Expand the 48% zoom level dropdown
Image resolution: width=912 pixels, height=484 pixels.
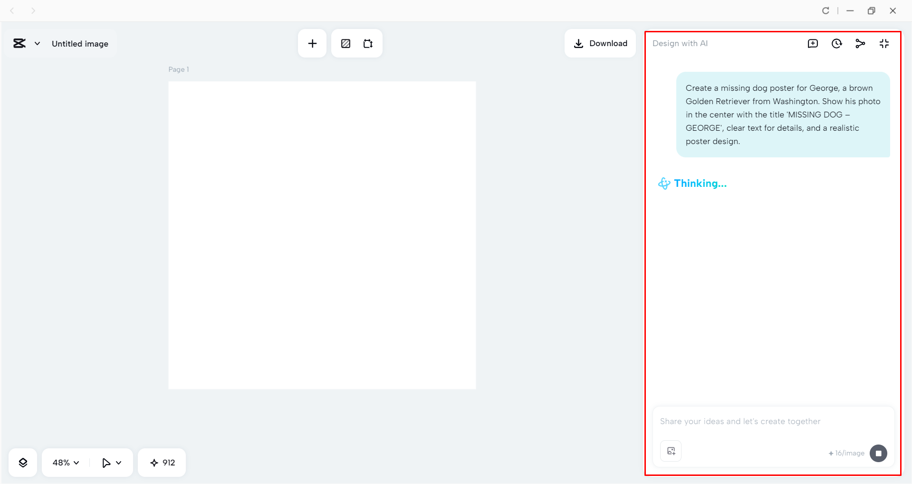[65, 462]
